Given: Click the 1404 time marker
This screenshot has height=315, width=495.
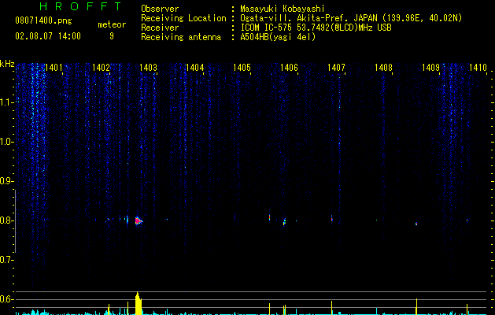Looking at the screenshot, I should point(195,68).
